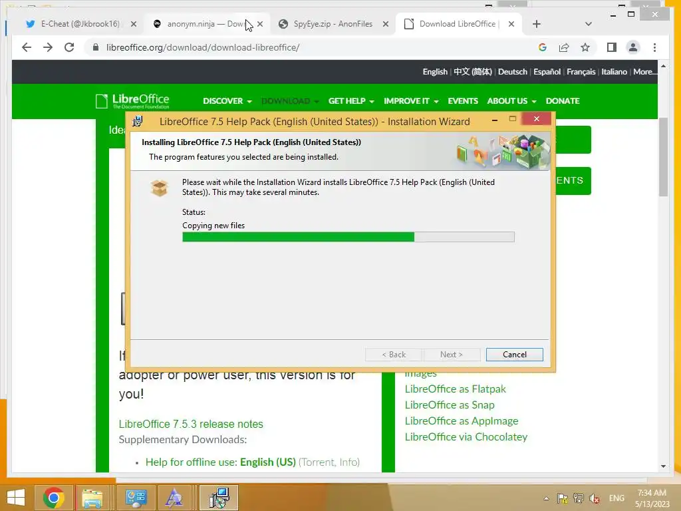Open More... languages list
This screenshot has width=681, height=511.
[645, 72]
